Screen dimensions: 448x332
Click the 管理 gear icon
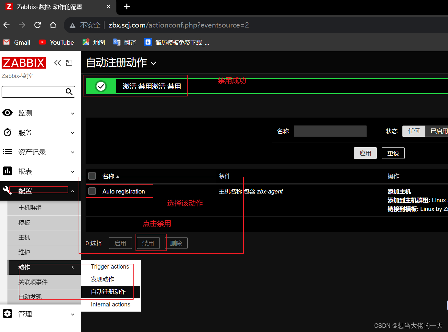(7, 314)
